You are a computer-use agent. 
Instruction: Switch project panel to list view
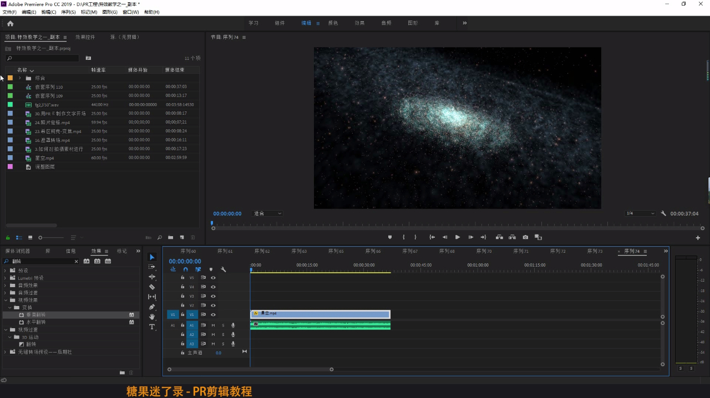[x=19, y=238]
